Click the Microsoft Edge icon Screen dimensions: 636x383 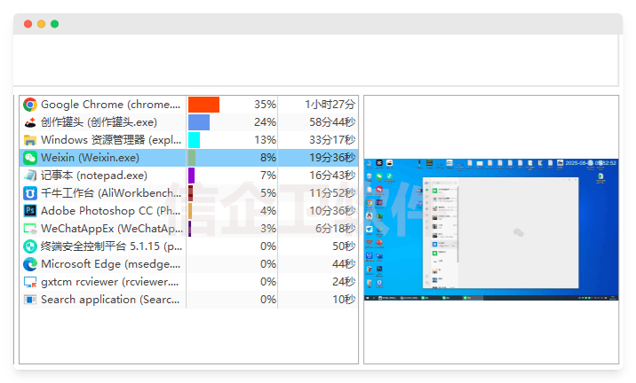(x=30, y=264)
